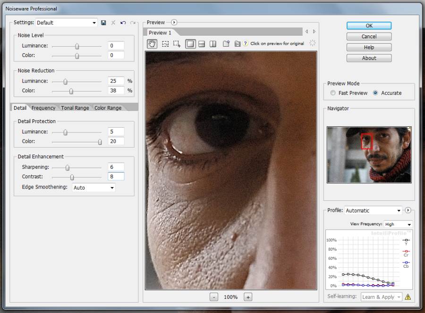Select the Accurate preview mode
The image size is (425, 313).
[375, 93]
